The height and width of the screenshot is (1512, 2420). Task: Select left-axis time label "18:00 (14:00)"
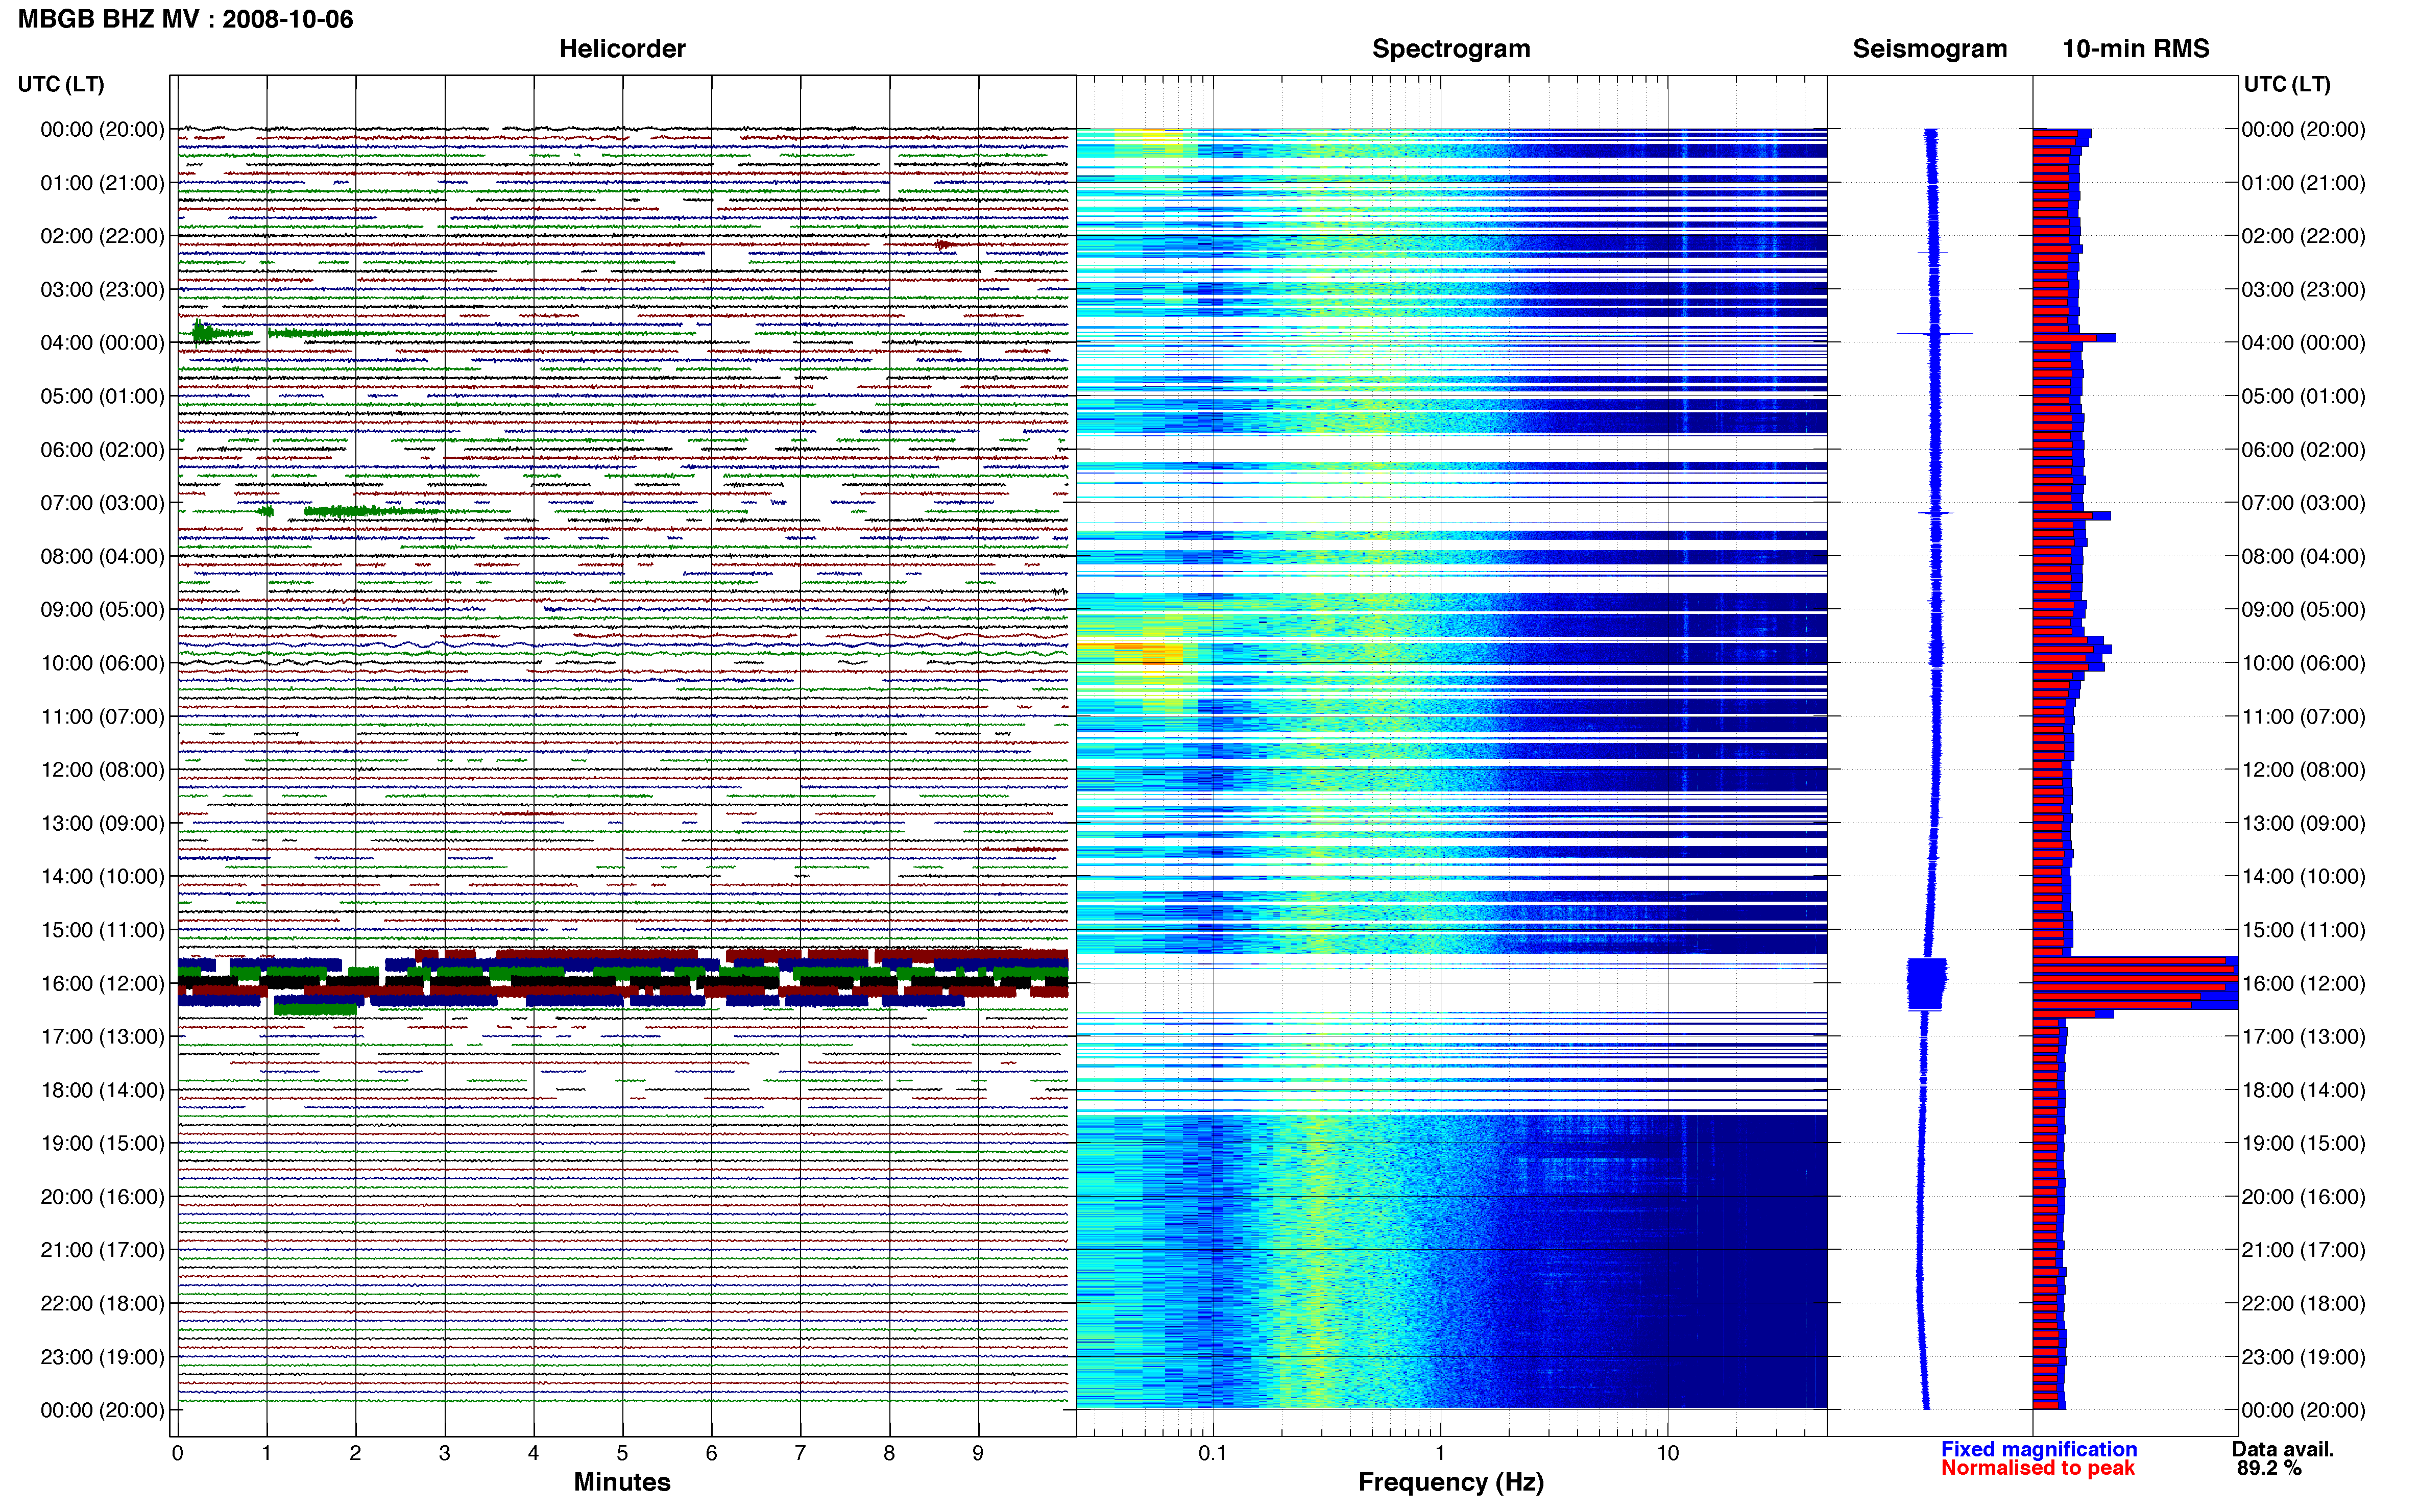102,1090
